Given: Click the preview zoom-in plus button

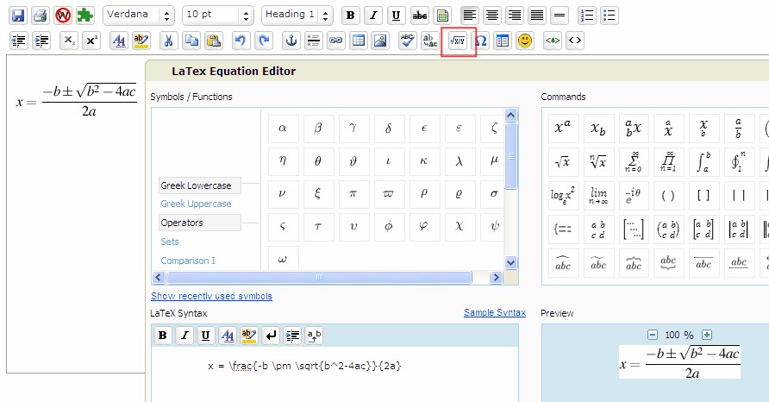Looking at the screenshot, I should coord(707,335).
